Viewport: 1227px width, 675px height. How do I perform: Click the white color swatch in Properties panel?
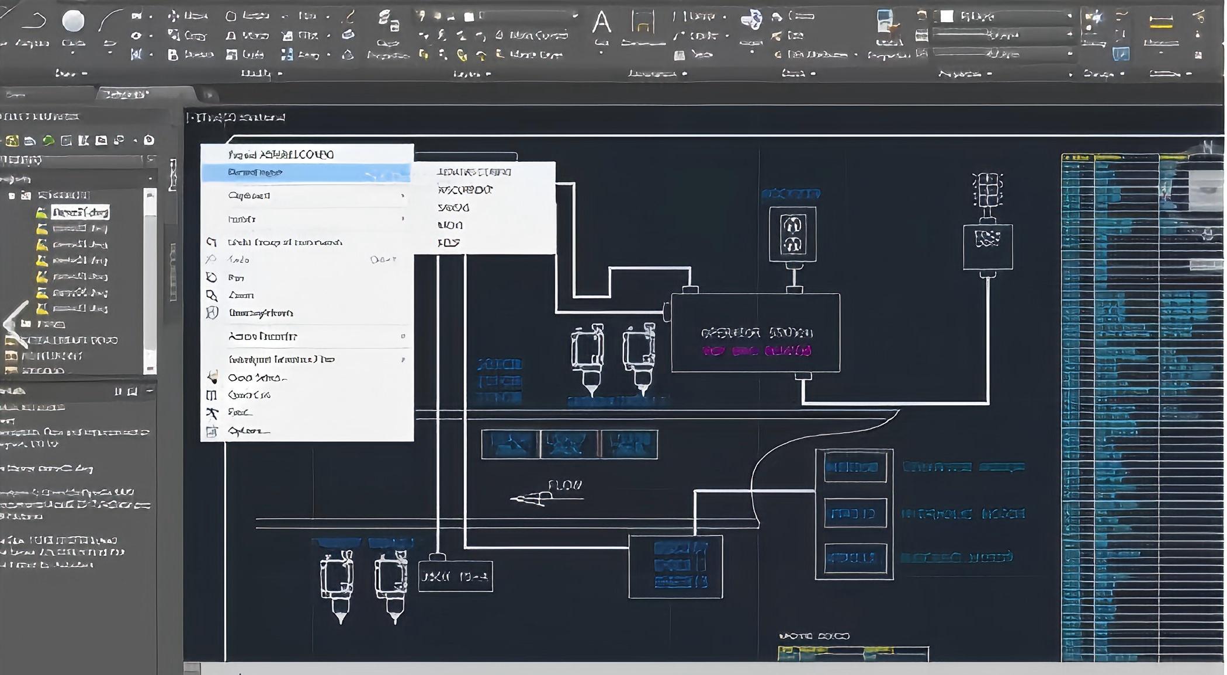pyautogui.click(x=947, y=16)
